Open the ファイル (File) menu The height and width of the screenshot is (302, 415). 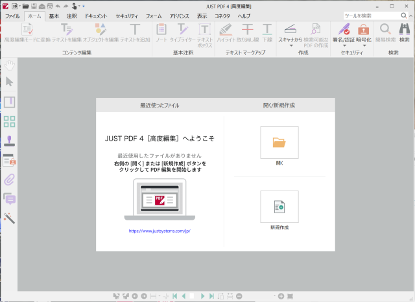tap(12, 16)
